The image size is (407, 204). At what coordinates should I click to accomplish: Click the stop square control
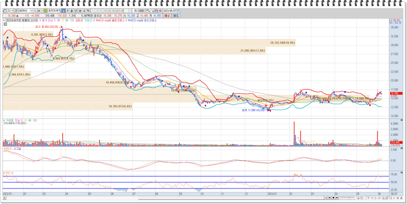(333, 198)
